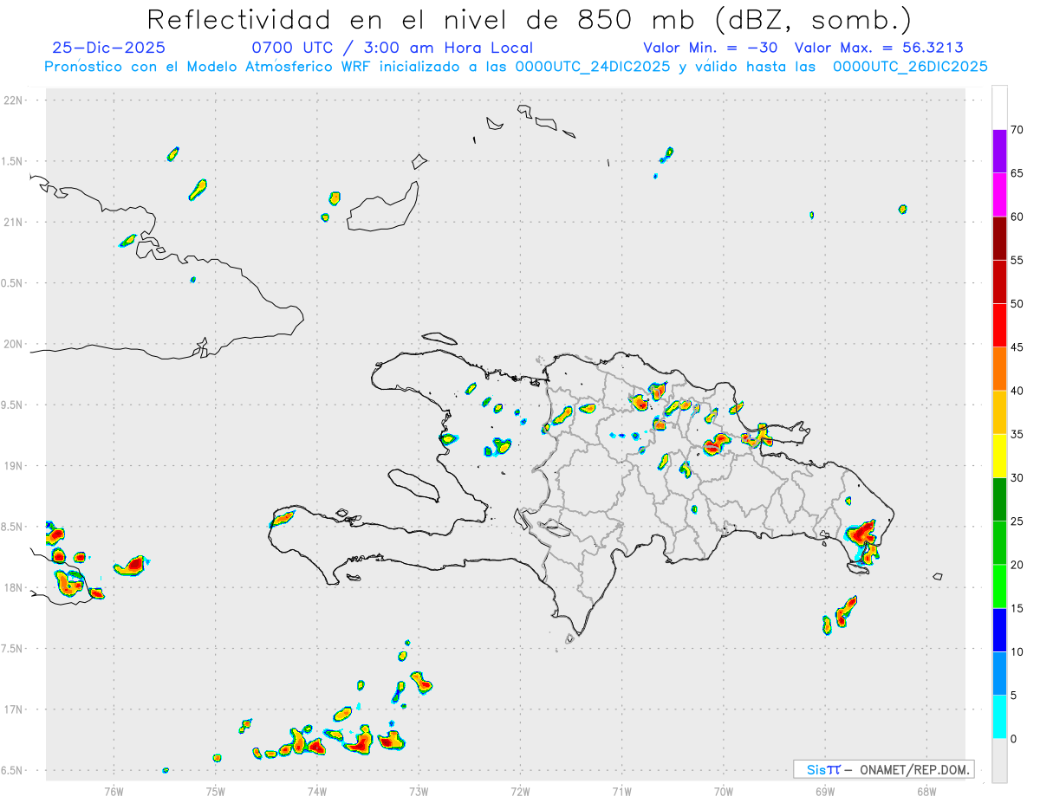Click the maroon 55–60 dBZ color swatch
The image size is (1040, 803).
[x=999, y=238]
